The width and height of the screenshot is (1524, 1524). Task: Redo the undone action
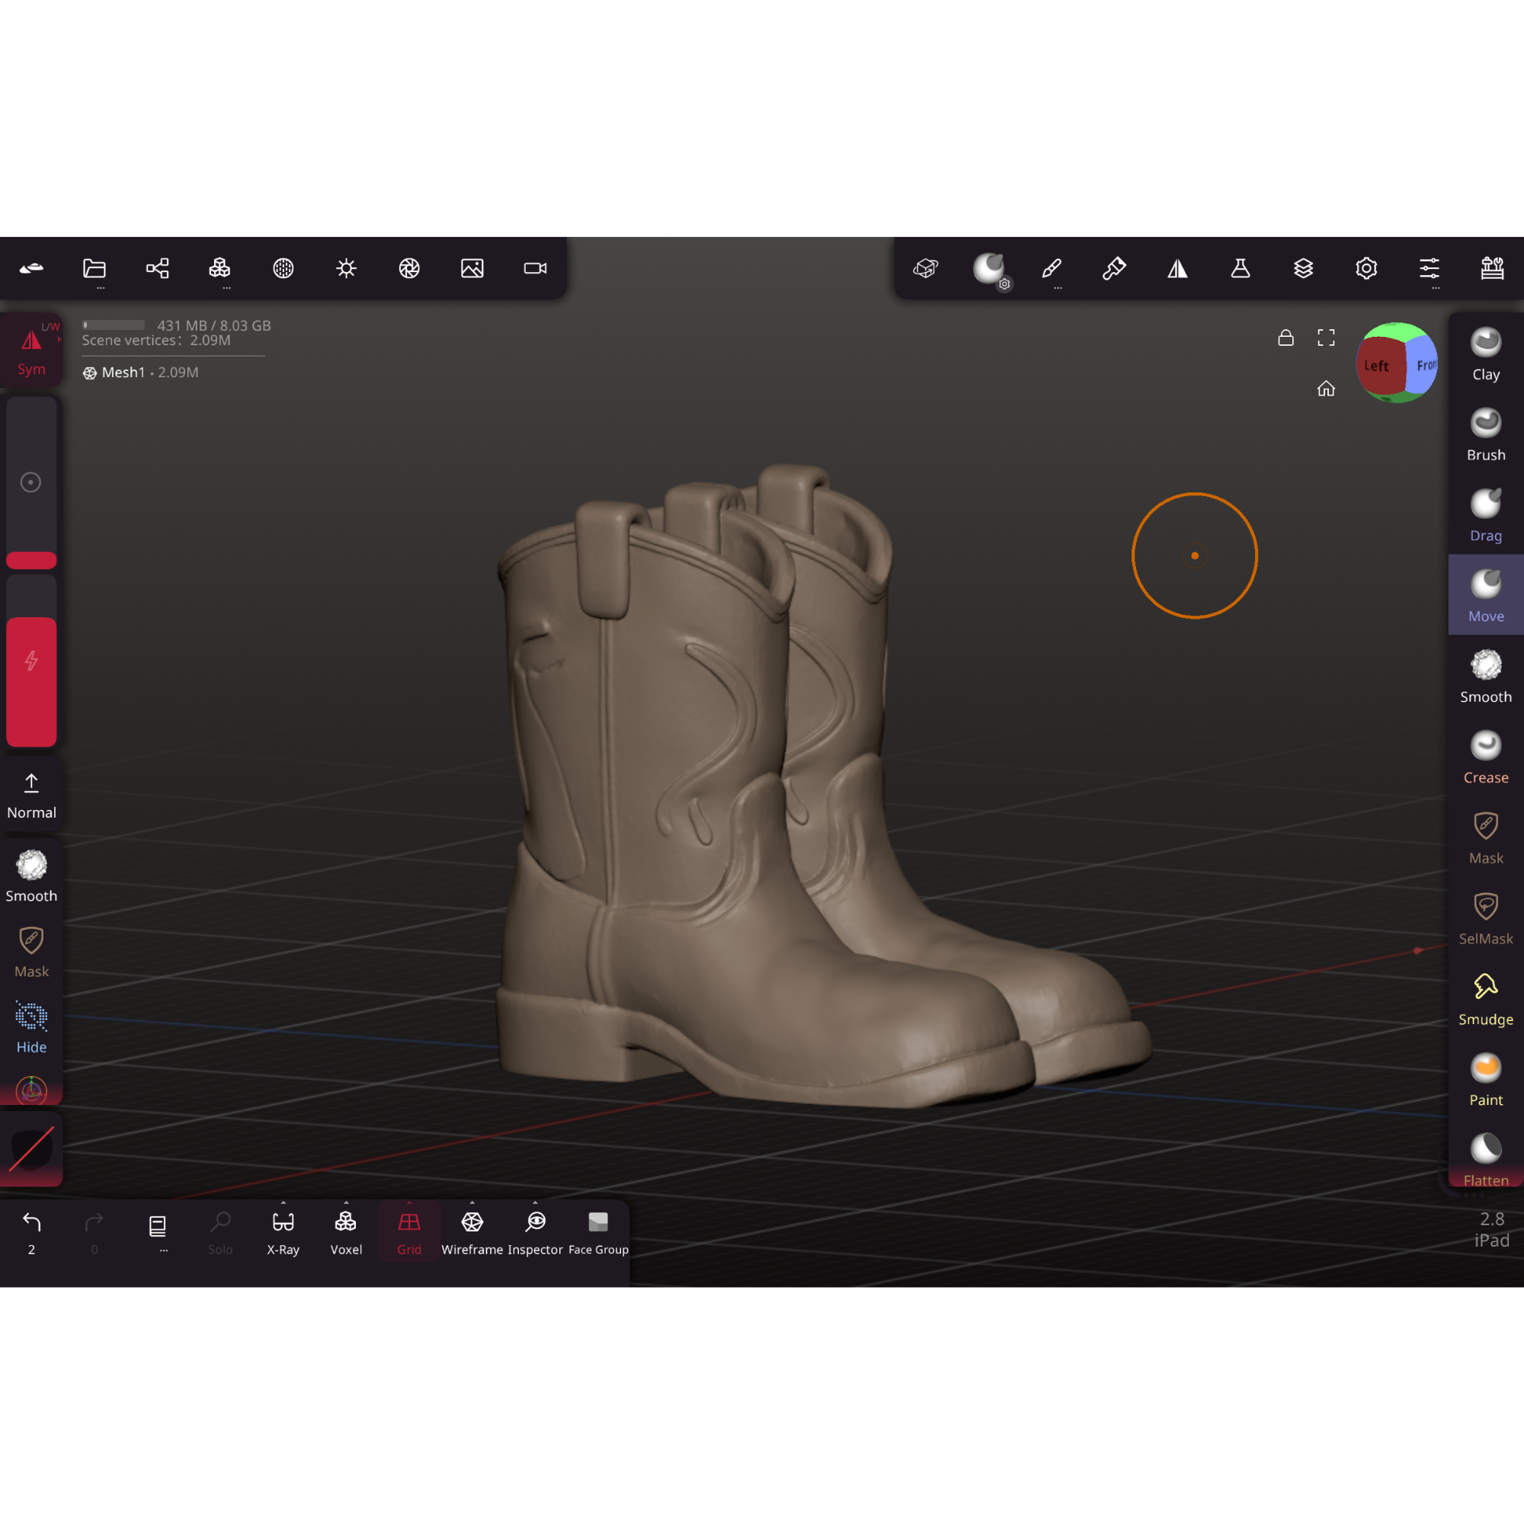point(94,1232)
